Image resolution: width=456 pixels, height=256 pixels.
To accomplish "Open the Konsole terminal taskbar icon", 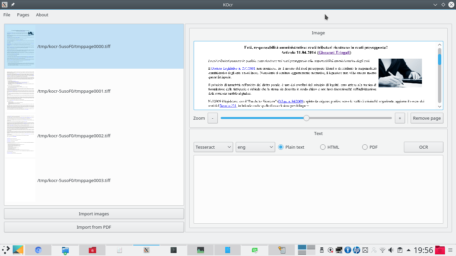I will click(x=174, y=250).
